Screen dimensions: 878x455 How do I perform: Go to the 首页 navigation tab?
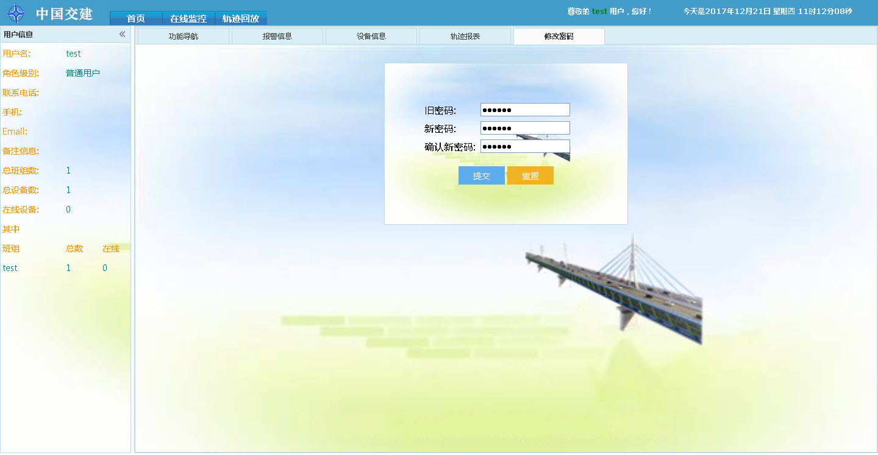pyautogui.click(x=136, y=18)
